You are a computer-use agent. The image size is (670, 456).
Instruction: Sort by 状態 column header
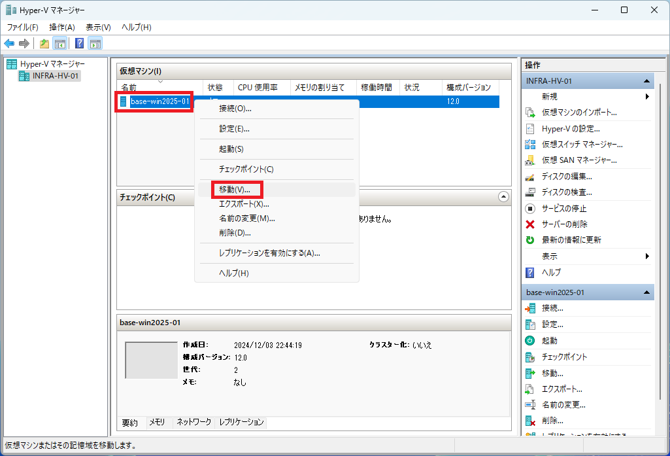point(218,87)
